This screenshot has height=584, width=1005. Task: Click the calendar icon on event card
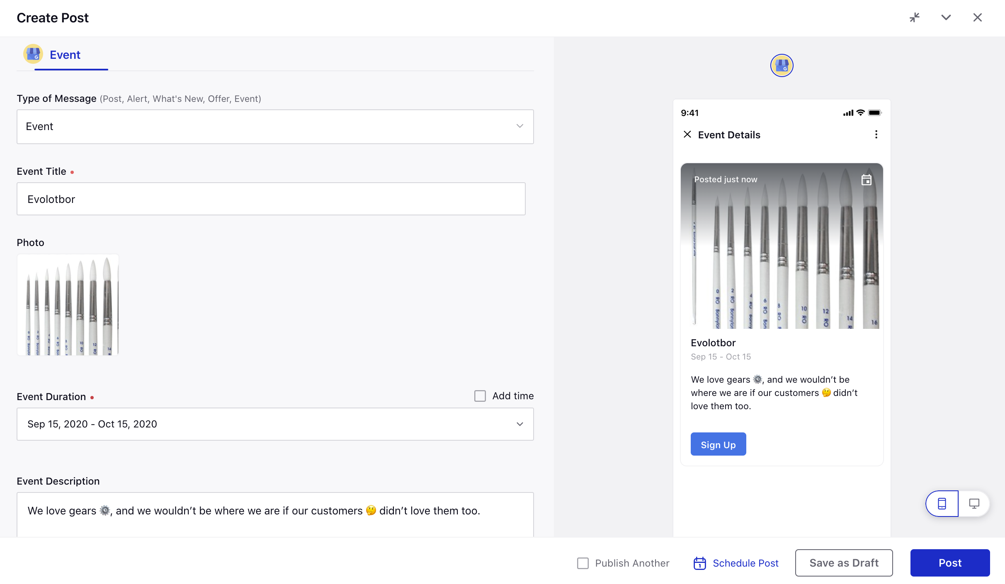[x=867, y=179]
